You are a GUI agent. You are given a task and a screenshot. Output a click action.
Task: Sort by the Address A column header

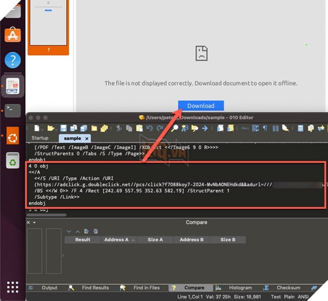click(119, 239)
